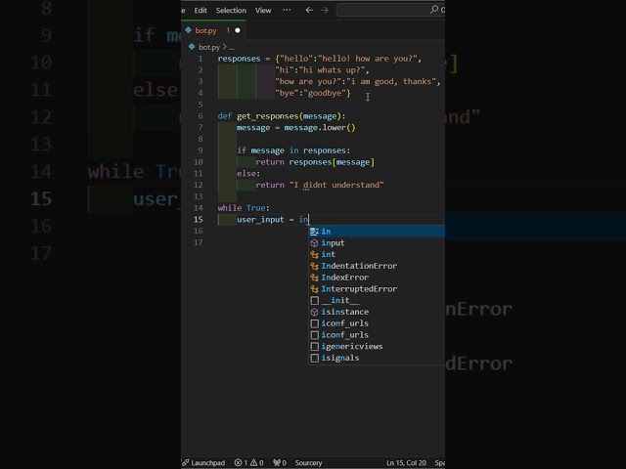The image size is (626, 469).
Task: Click the ports indicator showing 0
Action: 280,462
